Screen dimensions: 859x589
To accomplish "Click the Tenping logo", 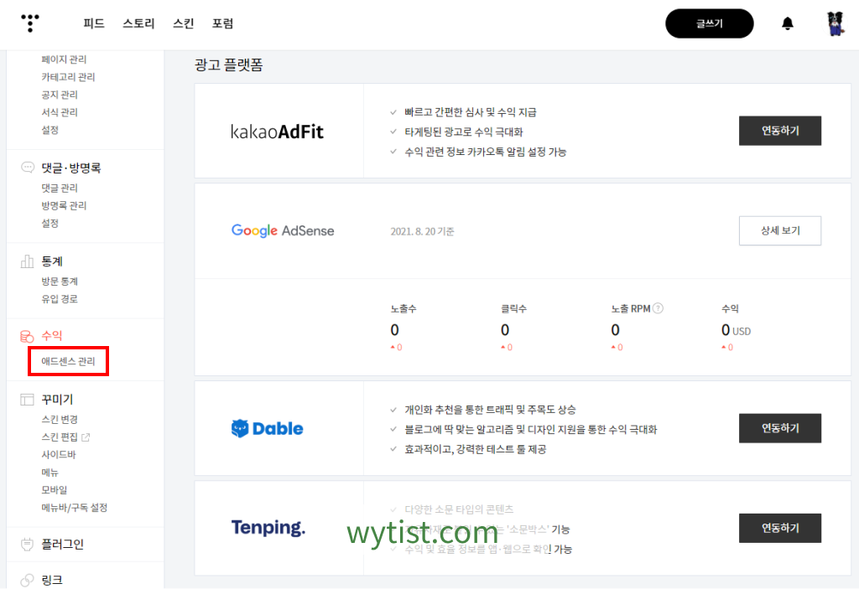I will tap(268, 527).
